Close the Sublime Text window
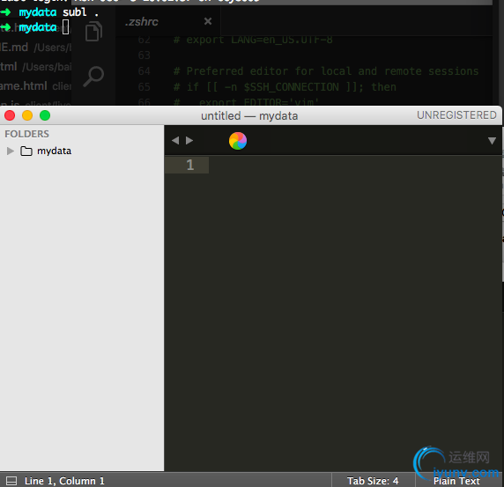This screenshot has width=504, height=487. [10, 115]
